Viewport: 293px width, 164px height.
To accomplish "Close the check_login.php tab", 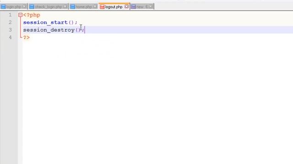I will click(65, 6).
